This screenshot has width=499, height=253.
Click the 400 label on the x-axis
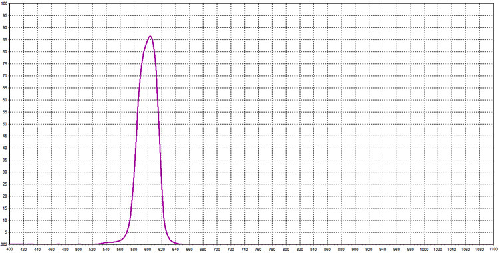point(10,248)
